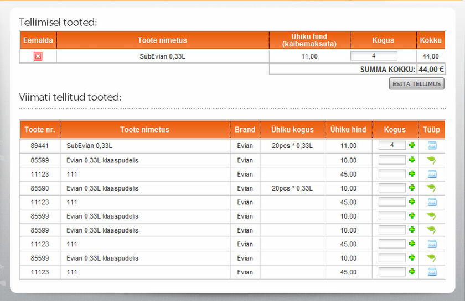Click the SUMMA KOKKU: label
This screenshot has height=301, width=465.
point(387,70)
